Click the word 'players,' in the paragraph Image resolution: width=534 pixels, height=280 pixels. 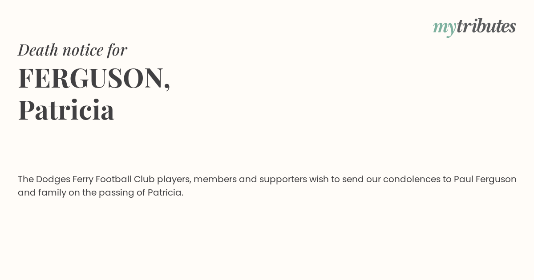pos(174,180)
